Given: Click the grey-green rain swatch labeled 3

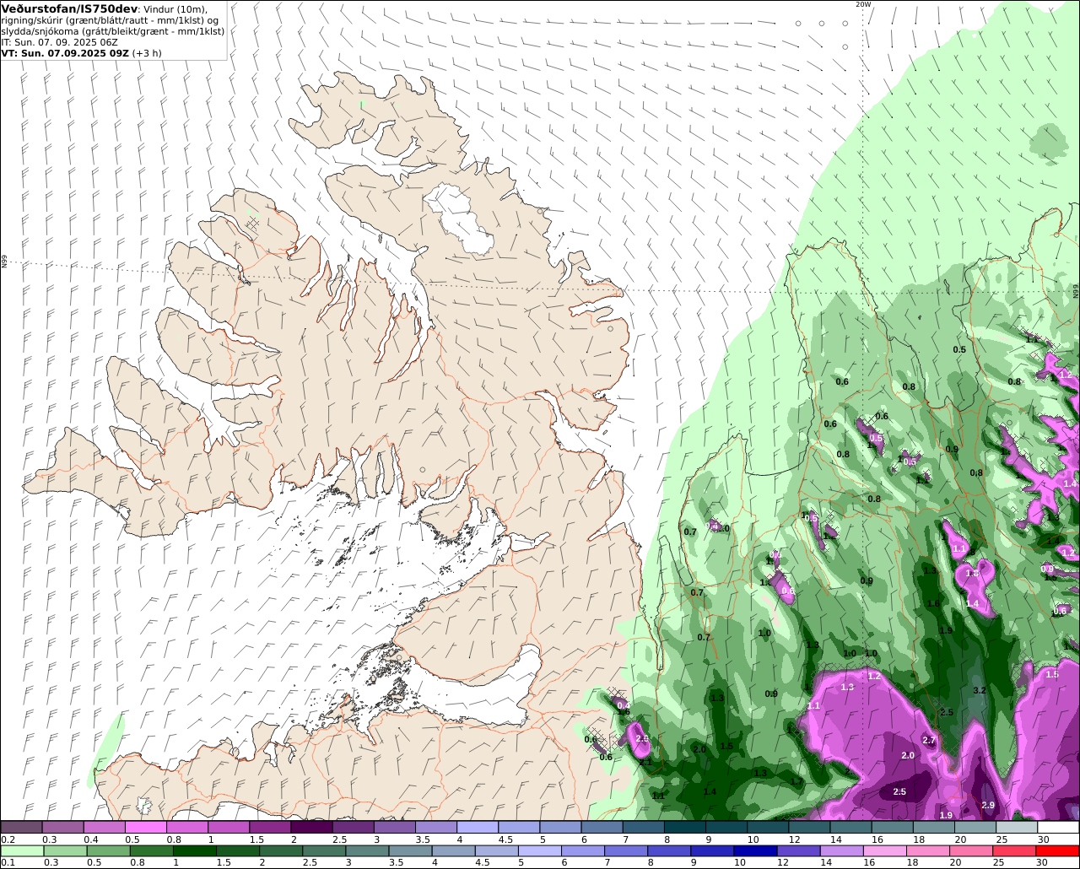Looking at the screenshot, I should point(368,851).
